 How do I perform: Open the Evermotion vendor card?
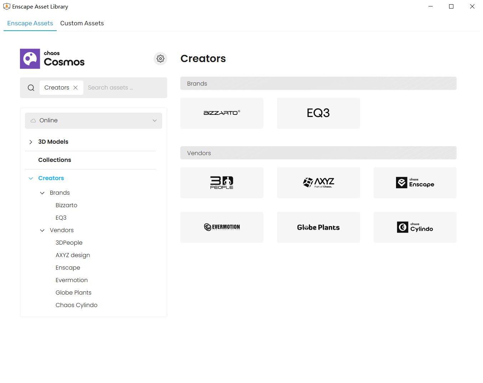(222, 227)
